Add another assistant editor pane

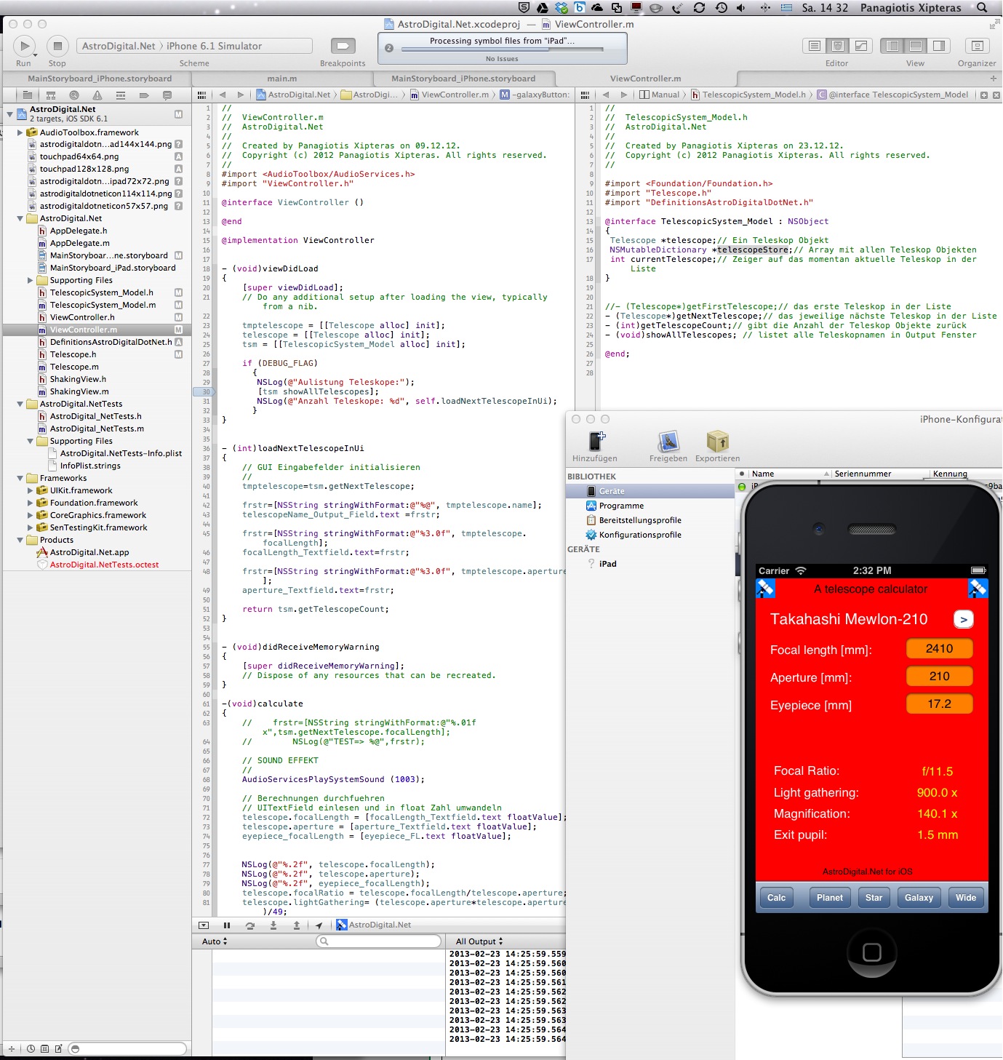coord(984,95)
